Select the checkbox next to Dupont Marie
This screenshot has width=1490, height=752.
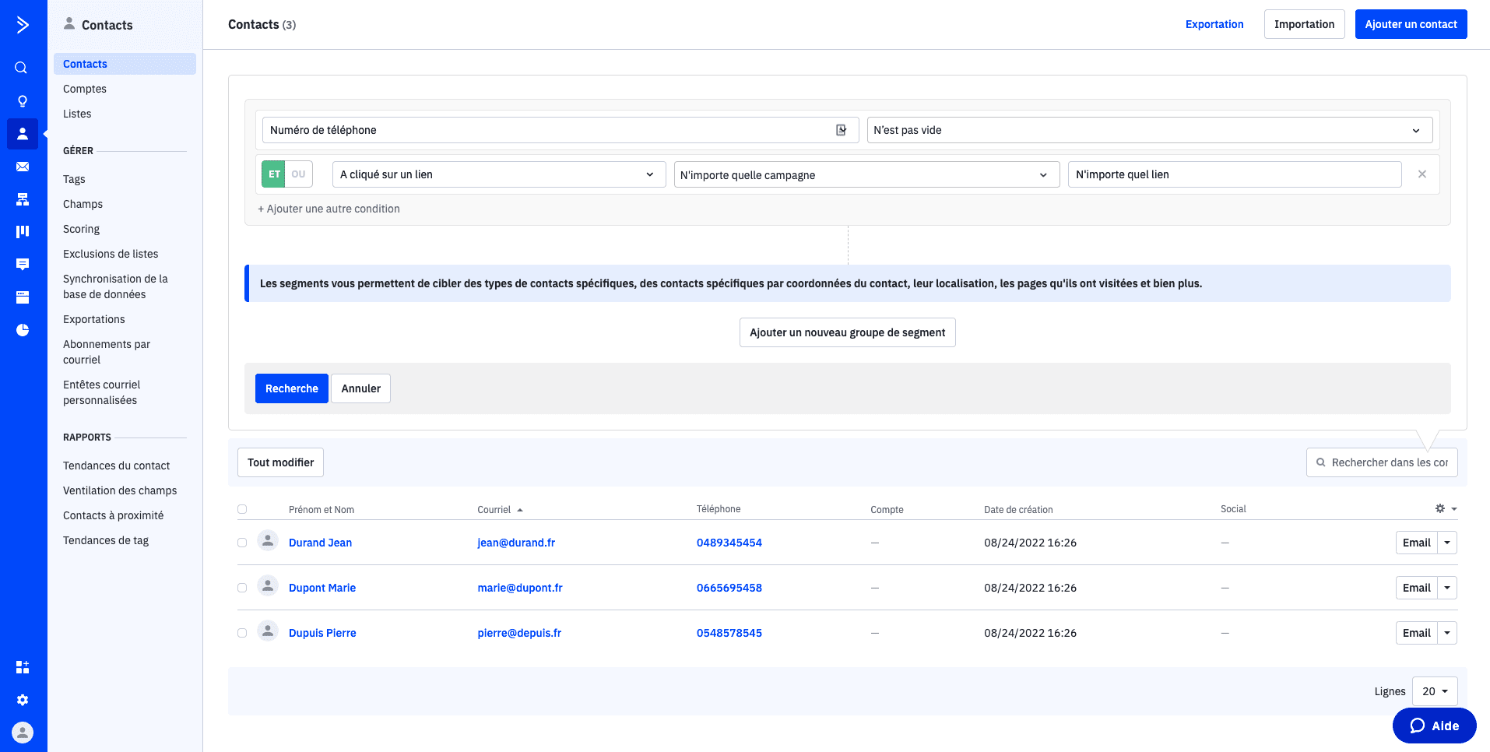click(242, 588)
